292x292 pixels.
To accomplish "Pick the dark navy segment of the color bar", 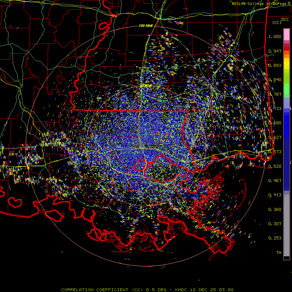I will point(286,164).
